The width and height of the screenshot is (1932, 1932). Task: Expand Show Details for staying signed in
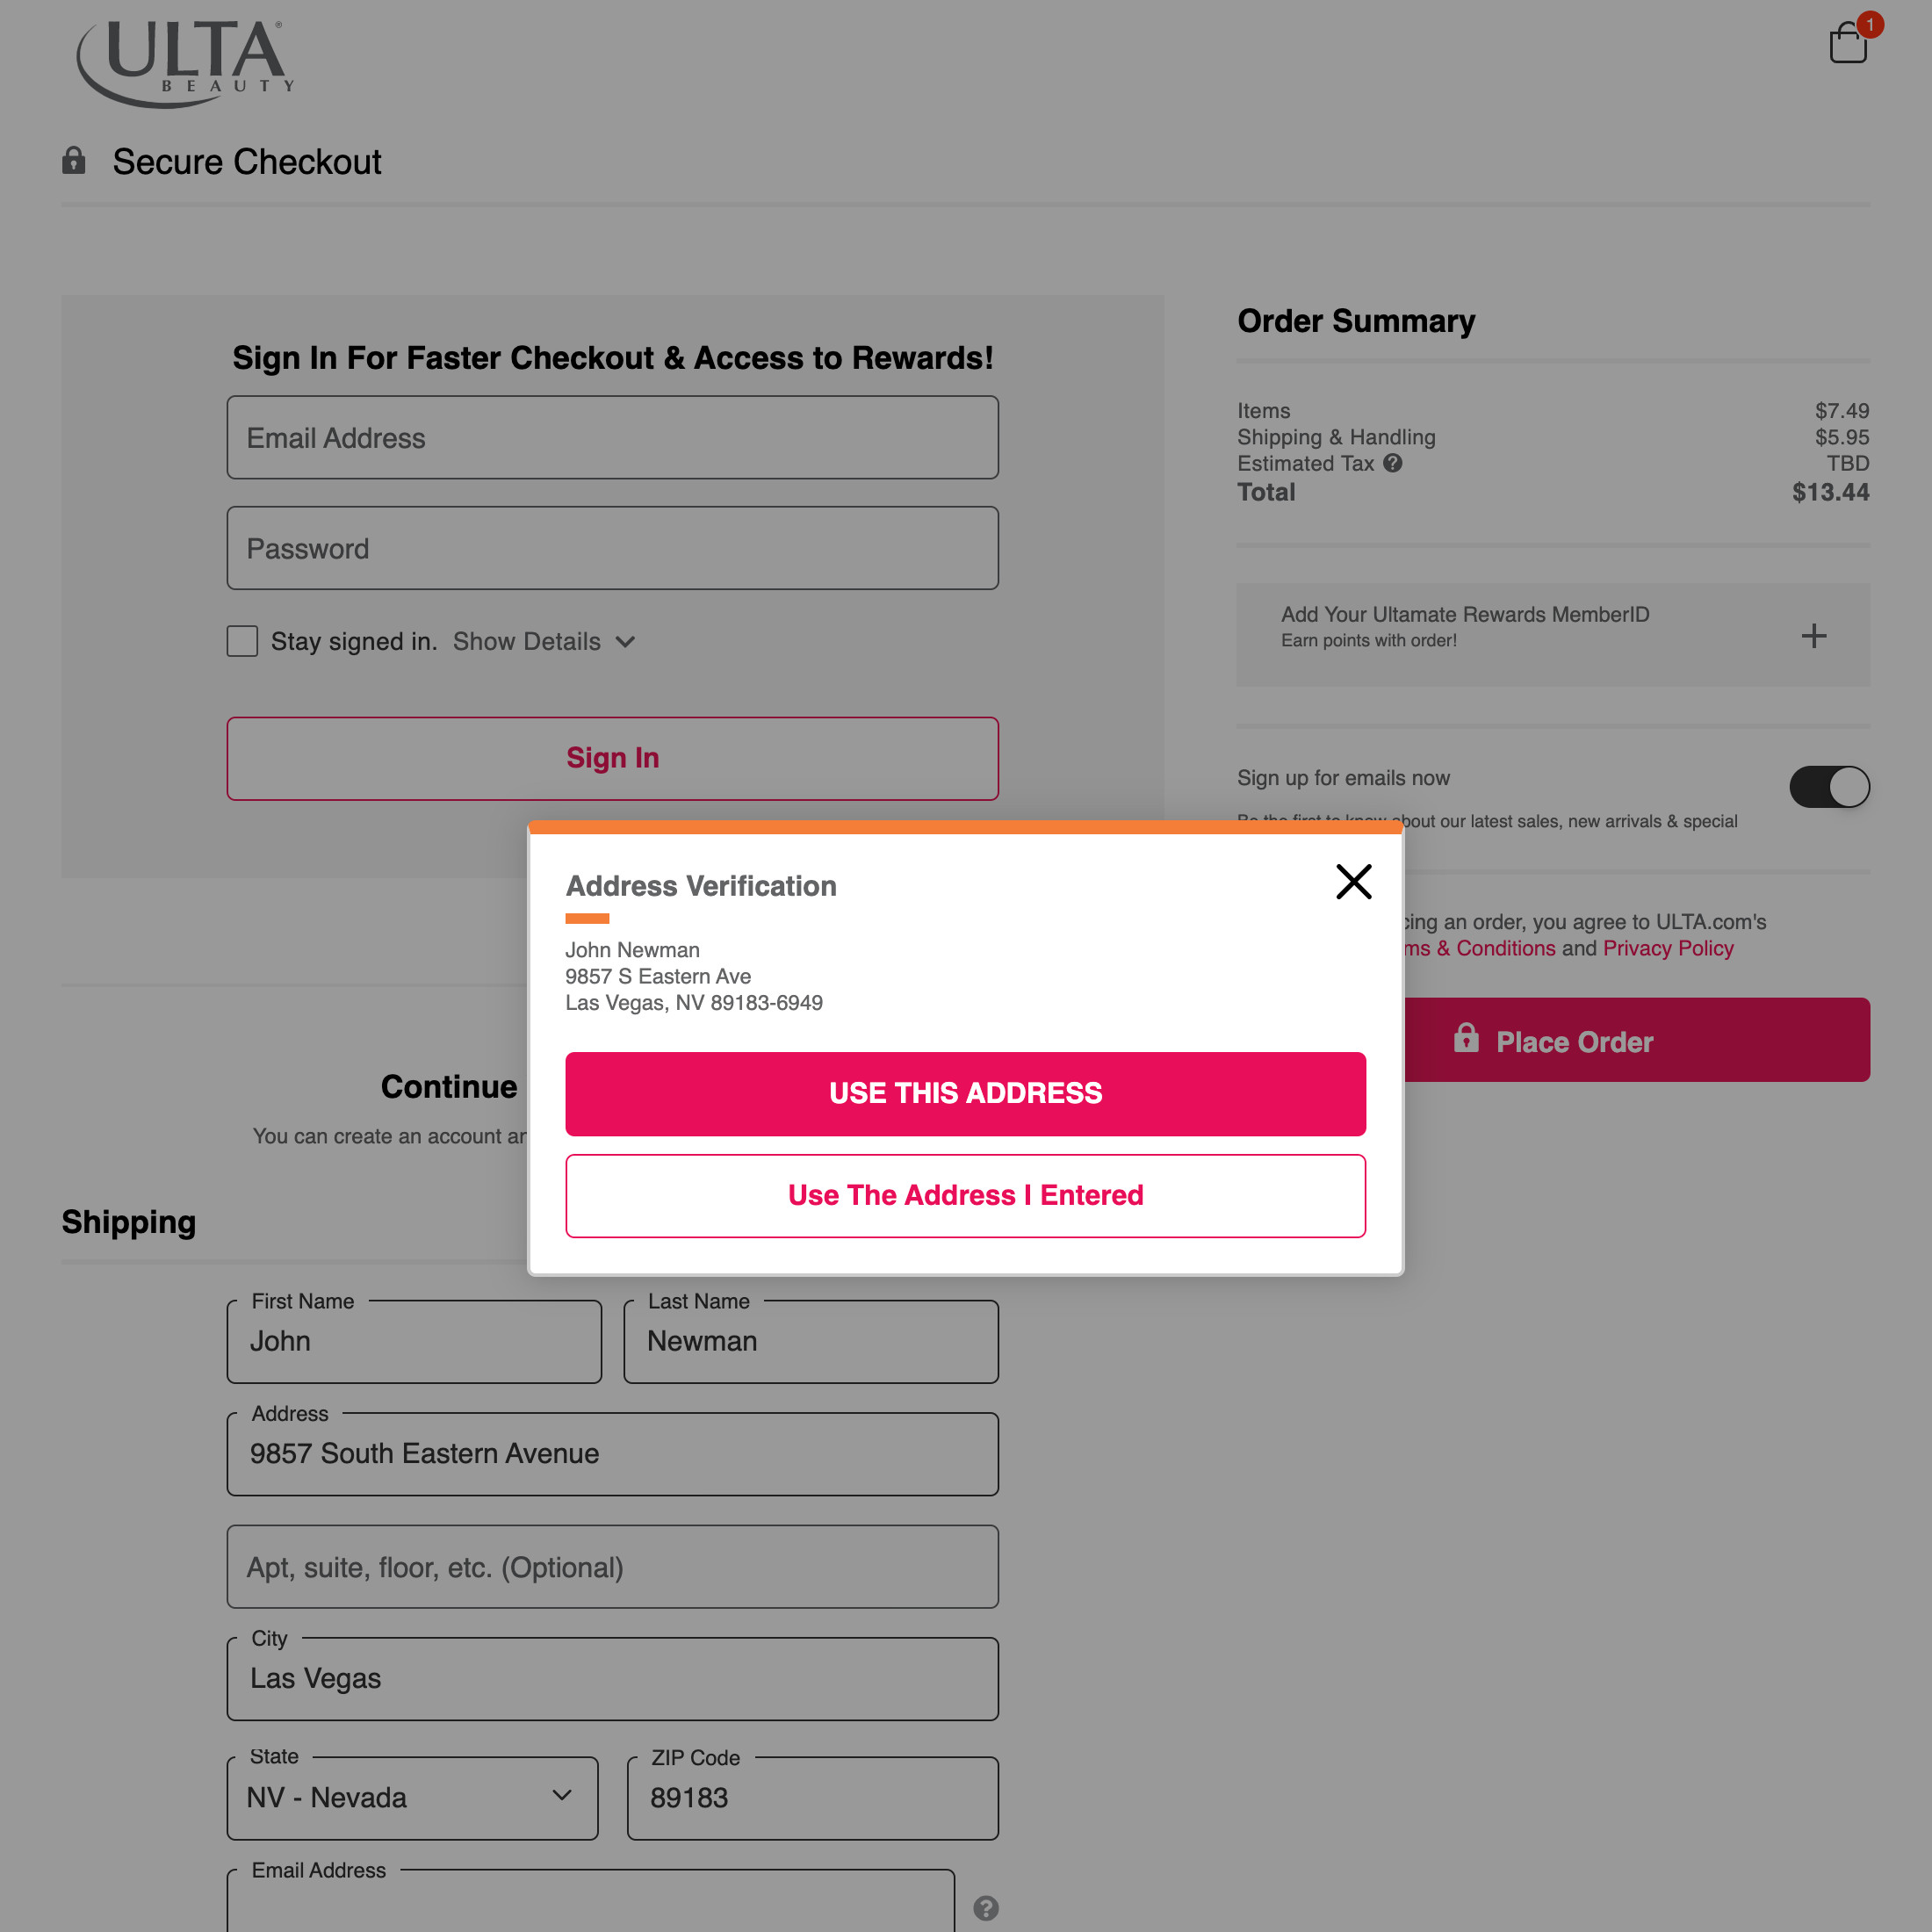click(544, 641)
